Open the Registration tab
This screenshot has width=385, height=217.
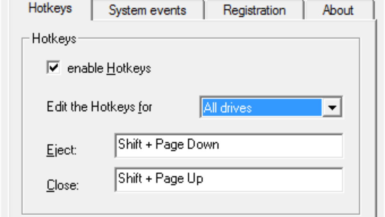pyautogui.click(x=254, y=10)
